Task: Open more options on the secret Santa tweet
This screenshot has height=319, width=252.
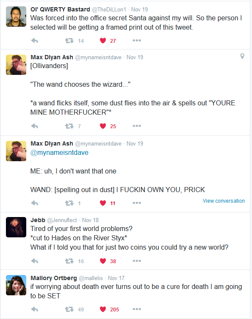Action: 137,41
